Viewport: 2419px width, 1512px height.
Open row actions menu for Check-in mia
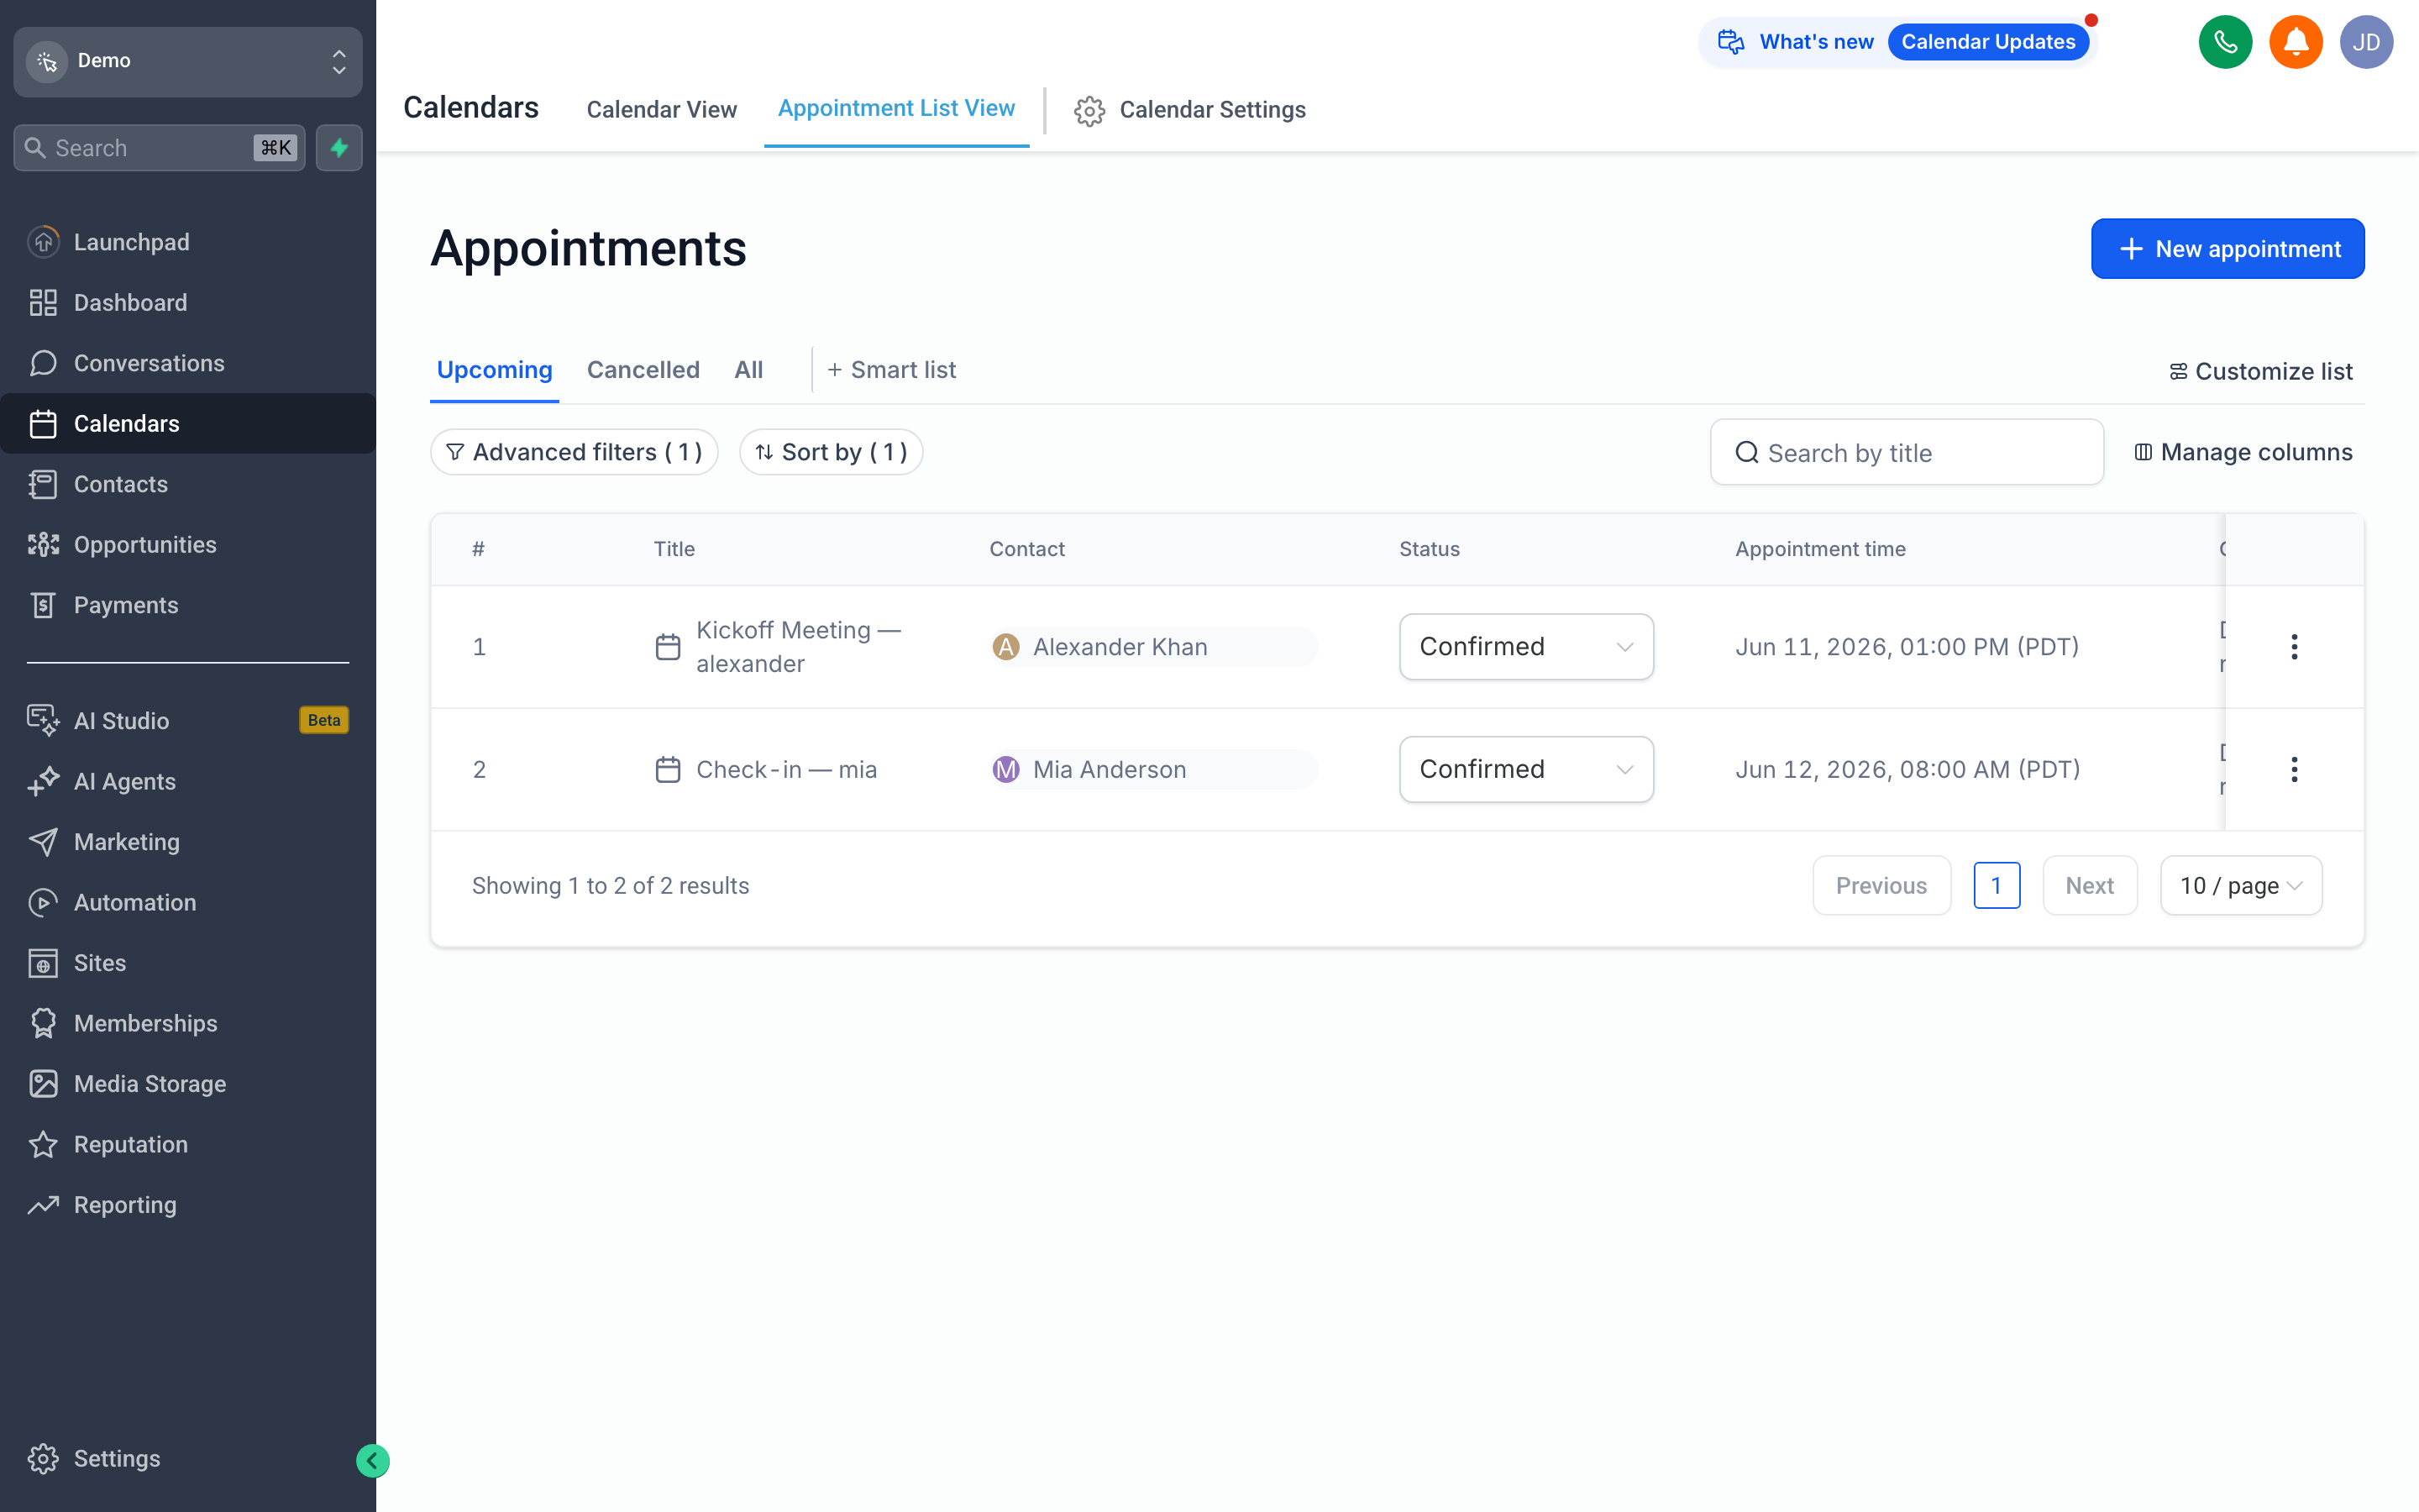pyautogui.click(x=2294, y=769)
